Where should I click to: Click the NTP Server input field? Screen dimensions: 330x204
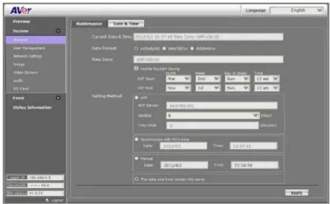pos(222,105)
